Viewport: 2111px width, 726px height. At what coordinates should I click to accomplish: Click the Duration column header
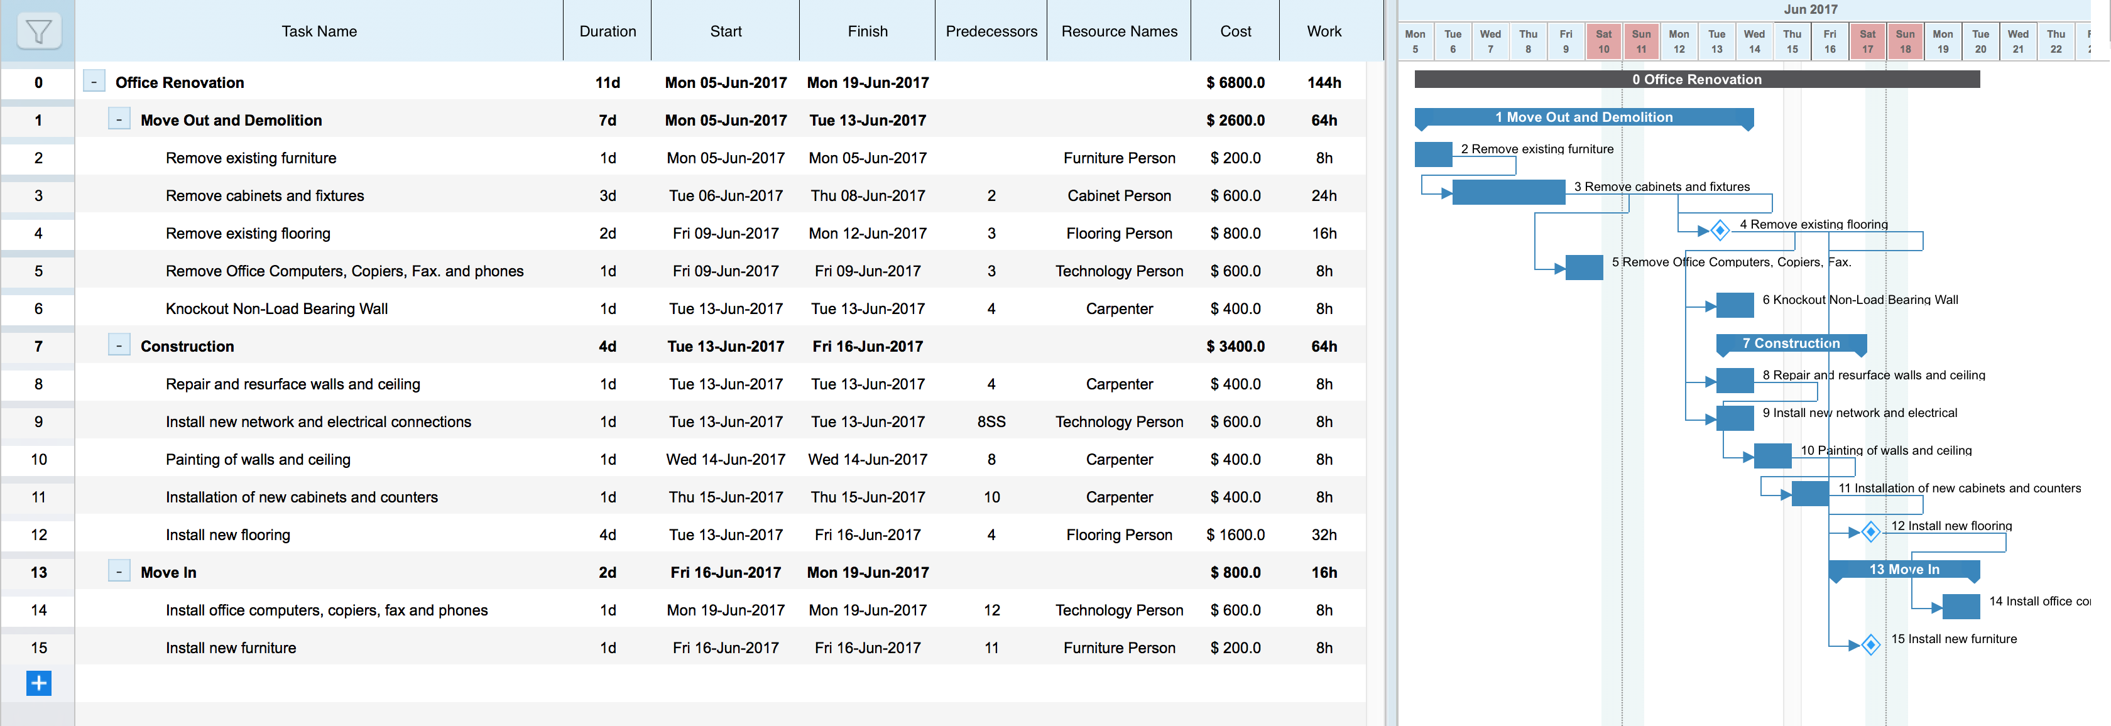(608, 30)
